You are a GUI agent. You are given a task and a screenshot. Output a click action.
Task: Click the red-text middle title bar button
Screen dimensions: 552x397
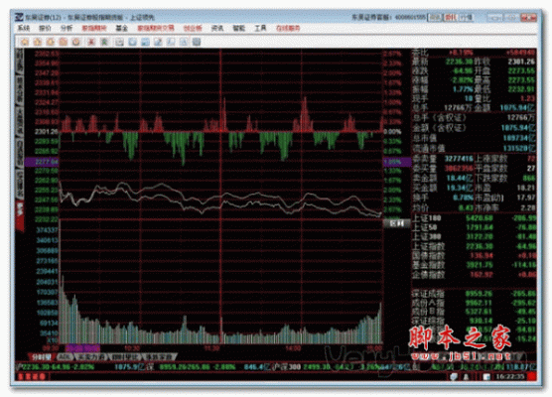point(451,17)
